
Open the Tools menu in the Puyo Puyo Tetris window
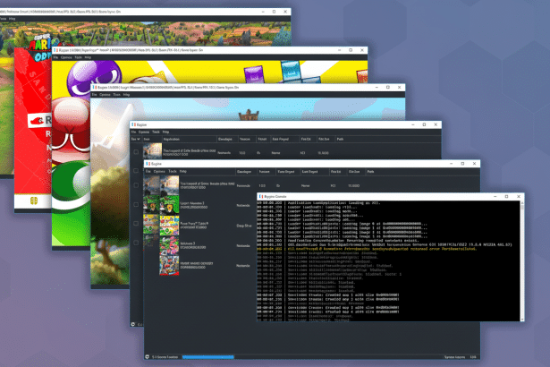pos(78,57)
